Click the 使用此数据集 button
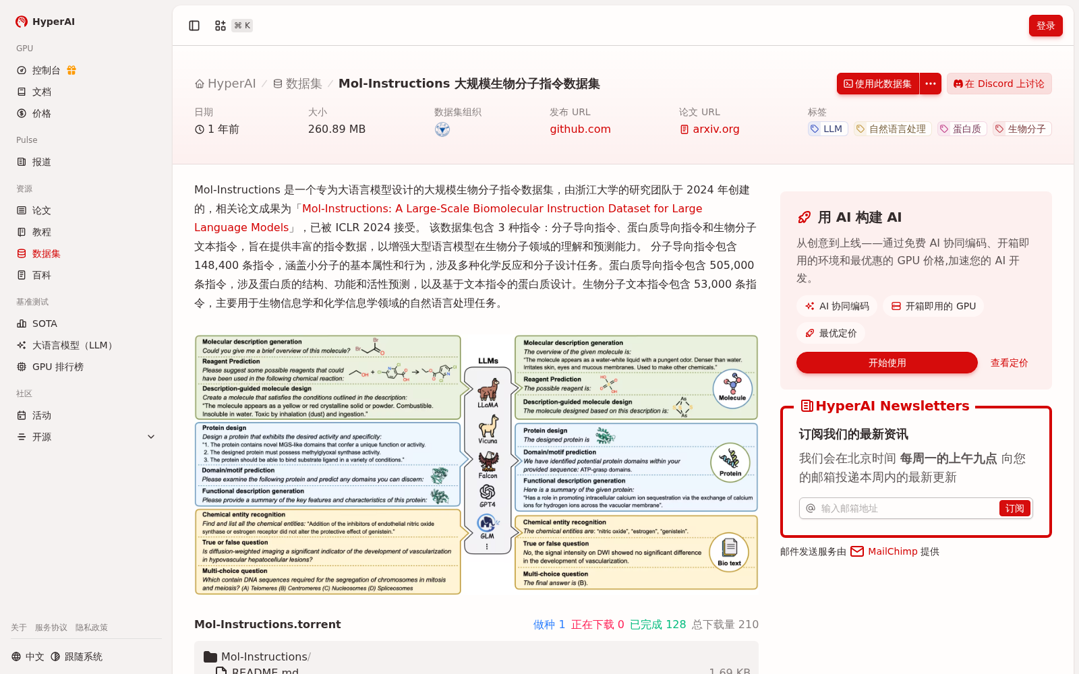This screenshot has height=674, width=1079. 878,84
